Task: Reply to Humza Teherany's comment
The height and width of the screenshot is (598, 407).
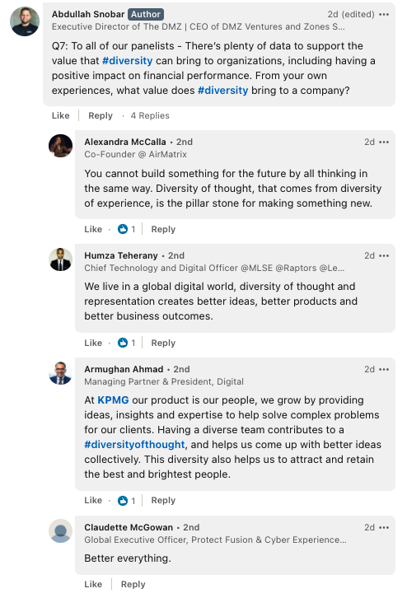Action: point(163,343)
